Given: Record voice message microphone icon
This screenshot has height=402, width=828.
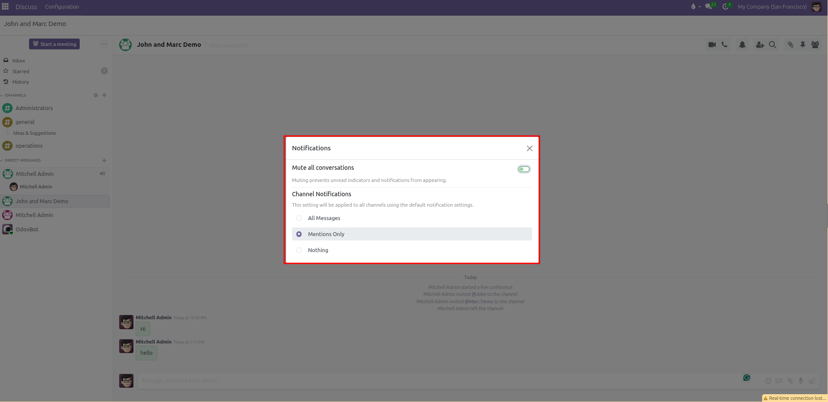Looking at the screenshot, I should pyautogui.click(x=801, y=381).
